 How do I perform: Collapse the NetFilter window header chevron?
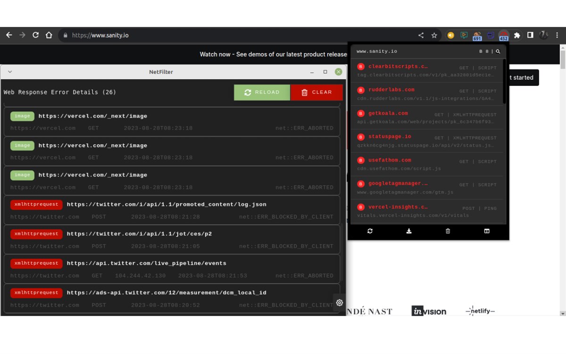pos(10,72)
